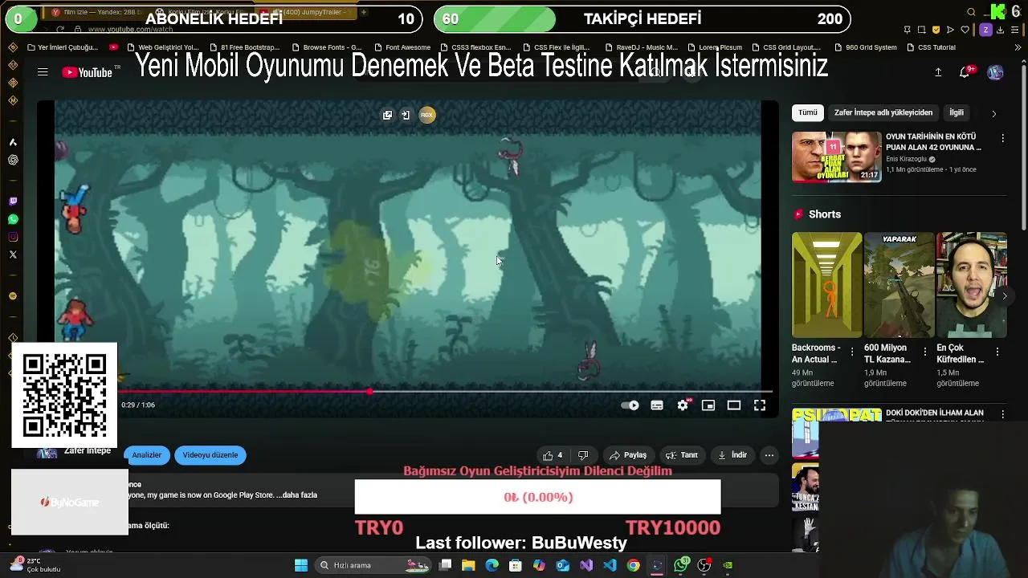Click the Hızlı arama taskbar search
Viewport: 1028px width, 578px height.
(373, 565)
